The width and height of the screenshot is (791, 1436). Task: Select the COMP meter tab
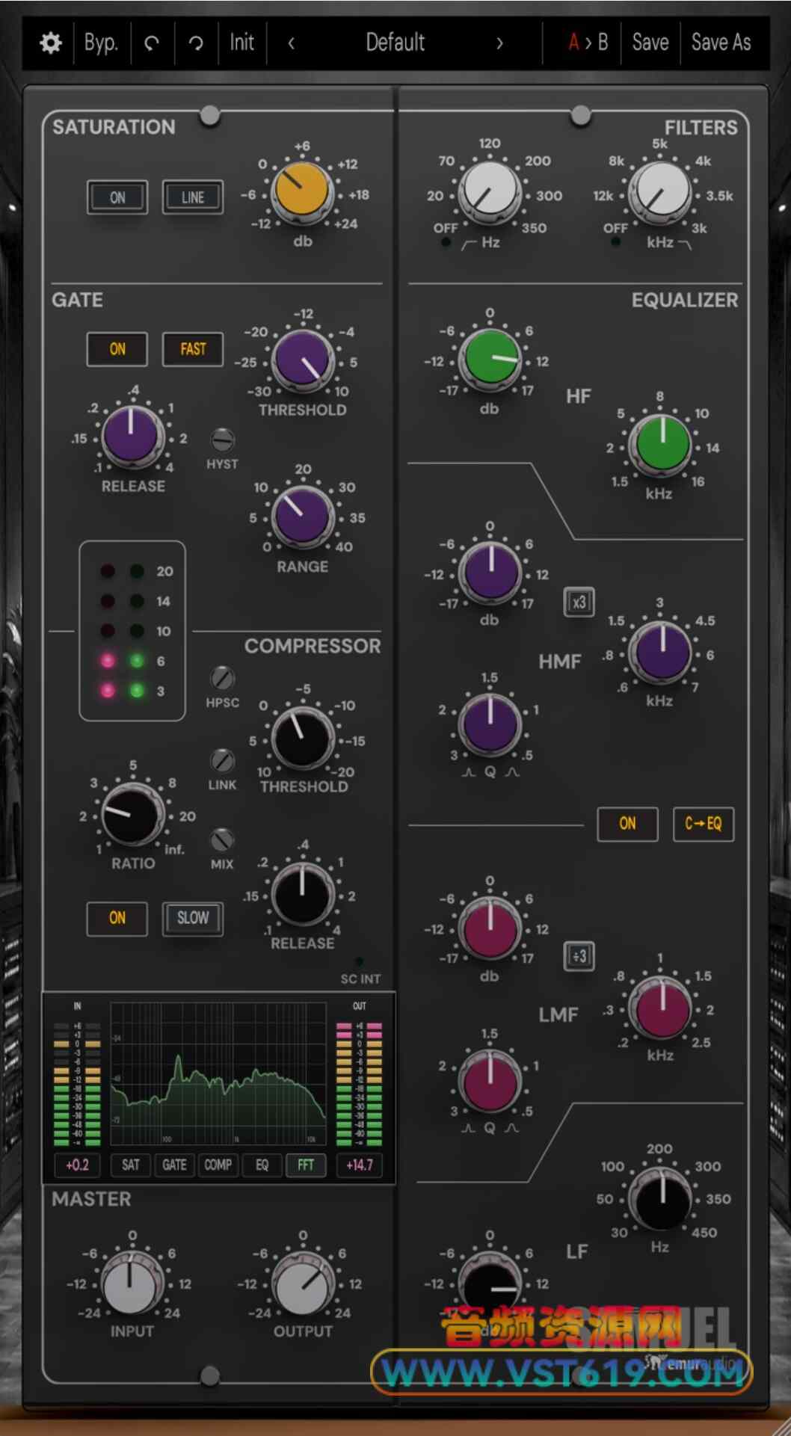(218, 1165)
